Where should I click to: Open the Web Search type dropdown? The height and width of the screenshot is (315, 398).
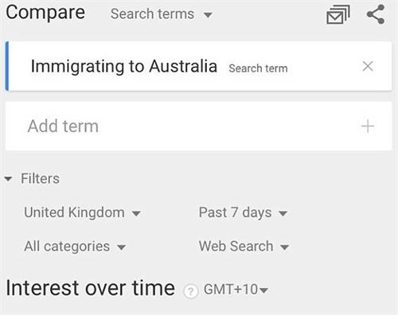pos(244,247)
